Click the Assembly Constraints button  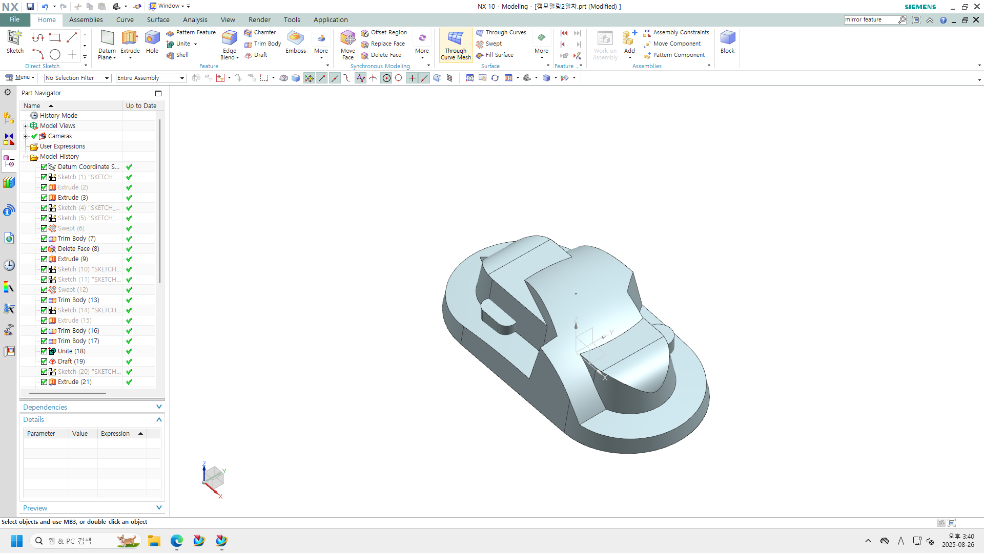coord(676,32)
